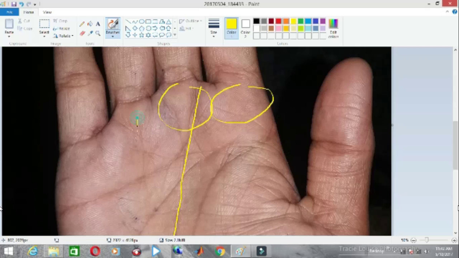Select the Color picker eyedropper tool
The height and width of the screenshot is (258, 459).
click(90, 33)
